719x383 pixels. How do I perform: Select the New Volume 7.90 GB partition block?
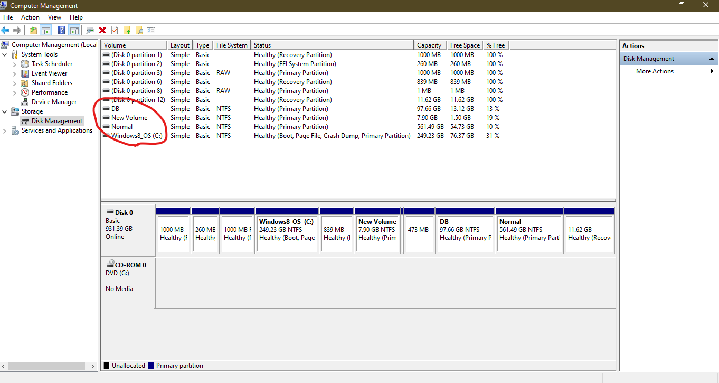pos(377,230)
